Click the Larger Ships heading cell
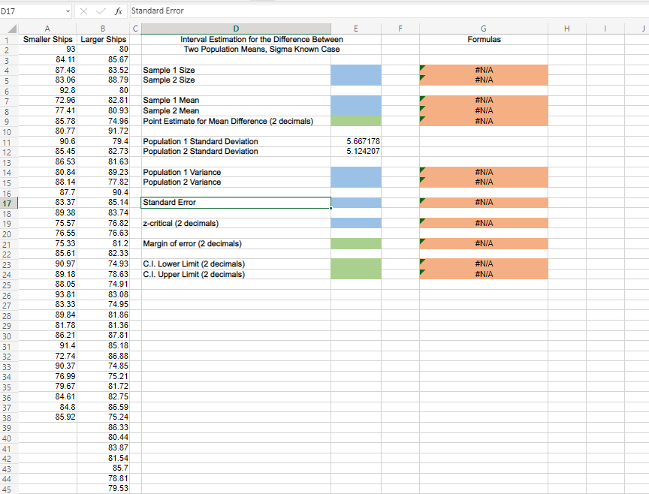Viewport: 649px width, 494px height. pos(103,39)
